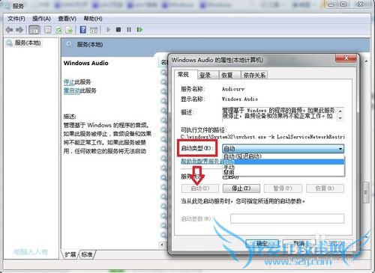375x273 pixels.
Task: Switch to the 依存关系 tab
Action: point(254,75)
